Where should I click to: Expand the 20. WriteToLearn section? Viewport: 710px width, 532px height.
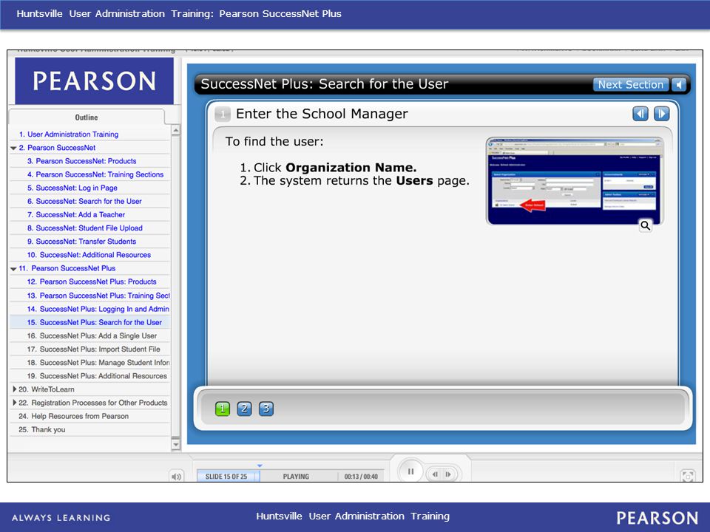(x=15, y=389)
